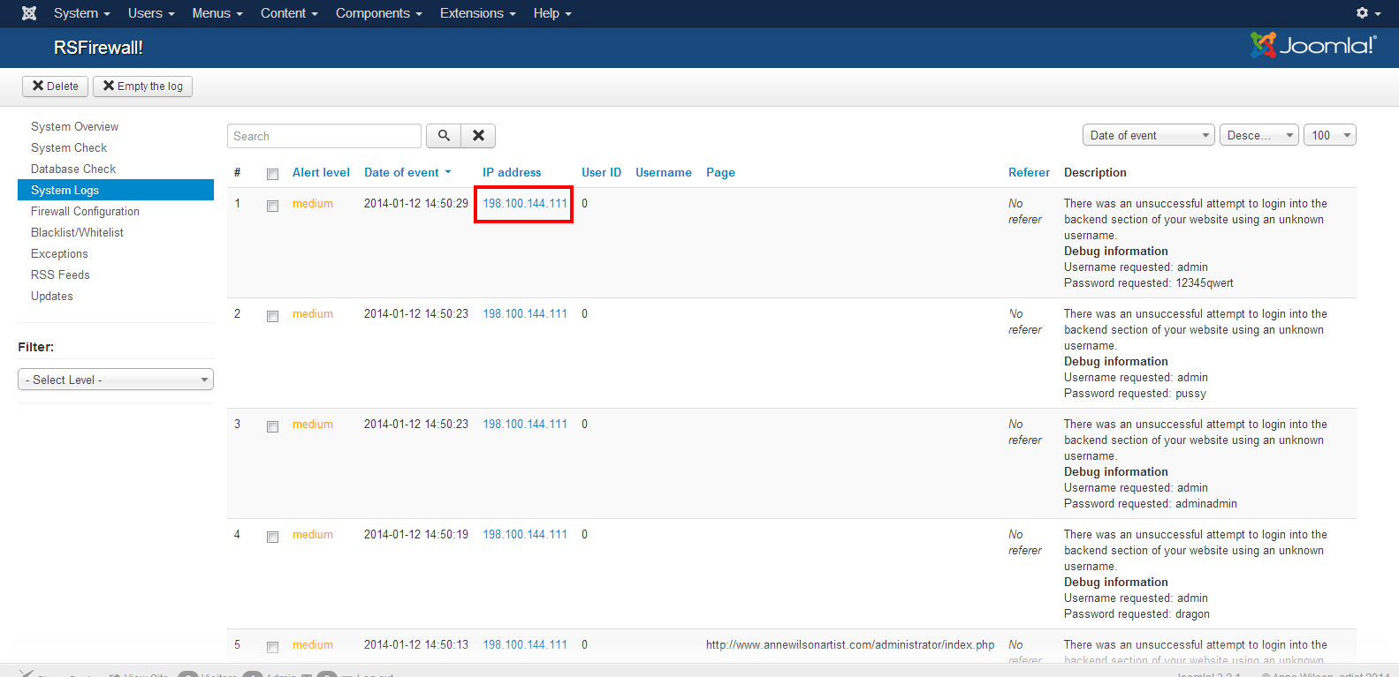The image size is (1399, 677).
Task: Click the Delete button
Action: (55, 86)
